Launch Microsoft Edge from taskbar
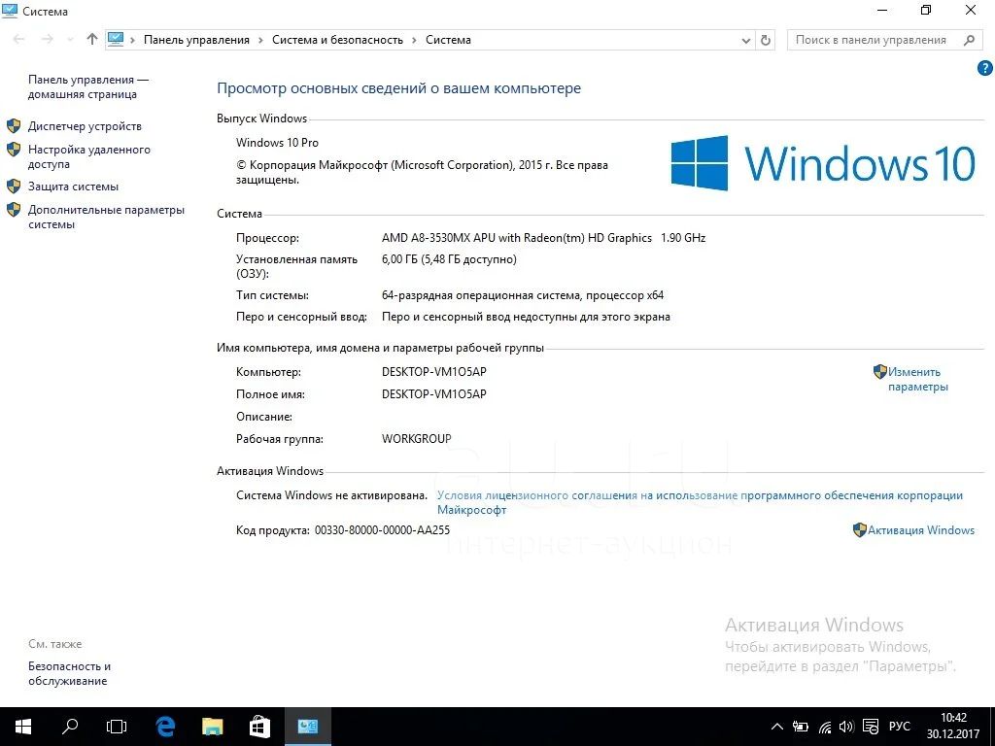 click(x=165, y=727)
